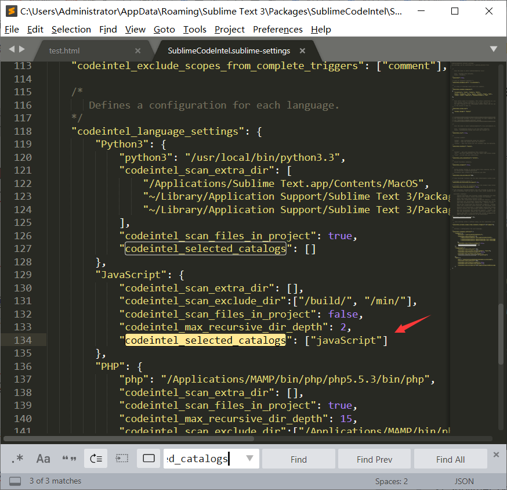Viewport: 507px width, 490px height.
Task: Click "comment" value on line 113
Action: coord(409,66)
